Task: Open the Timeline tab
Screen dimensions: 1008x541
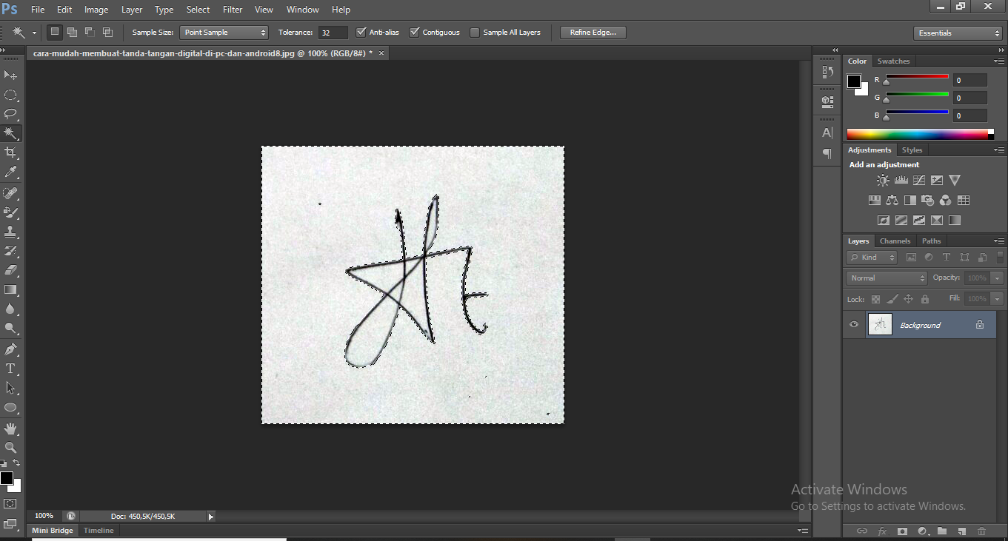Action: [99, 531]
